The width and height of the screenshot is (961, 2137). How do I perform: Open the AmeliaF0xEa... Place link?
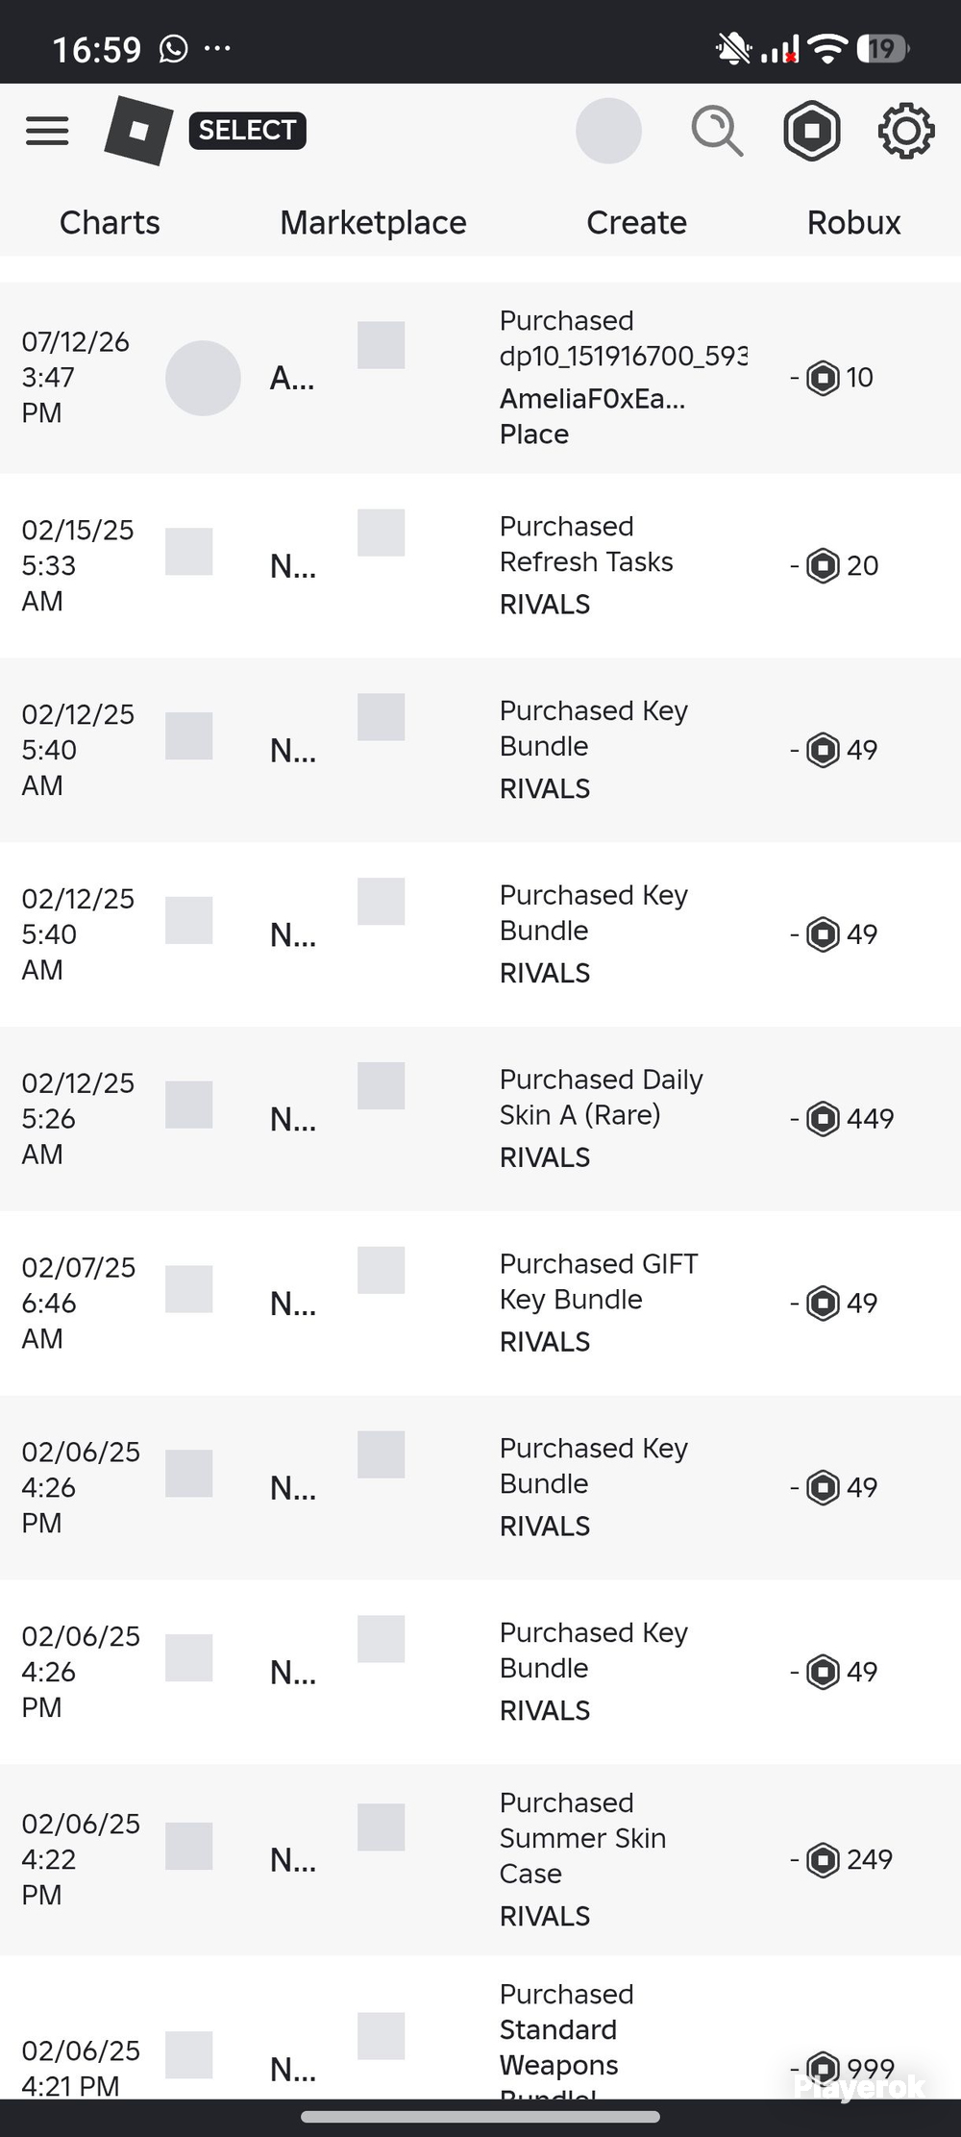(592, 416)
